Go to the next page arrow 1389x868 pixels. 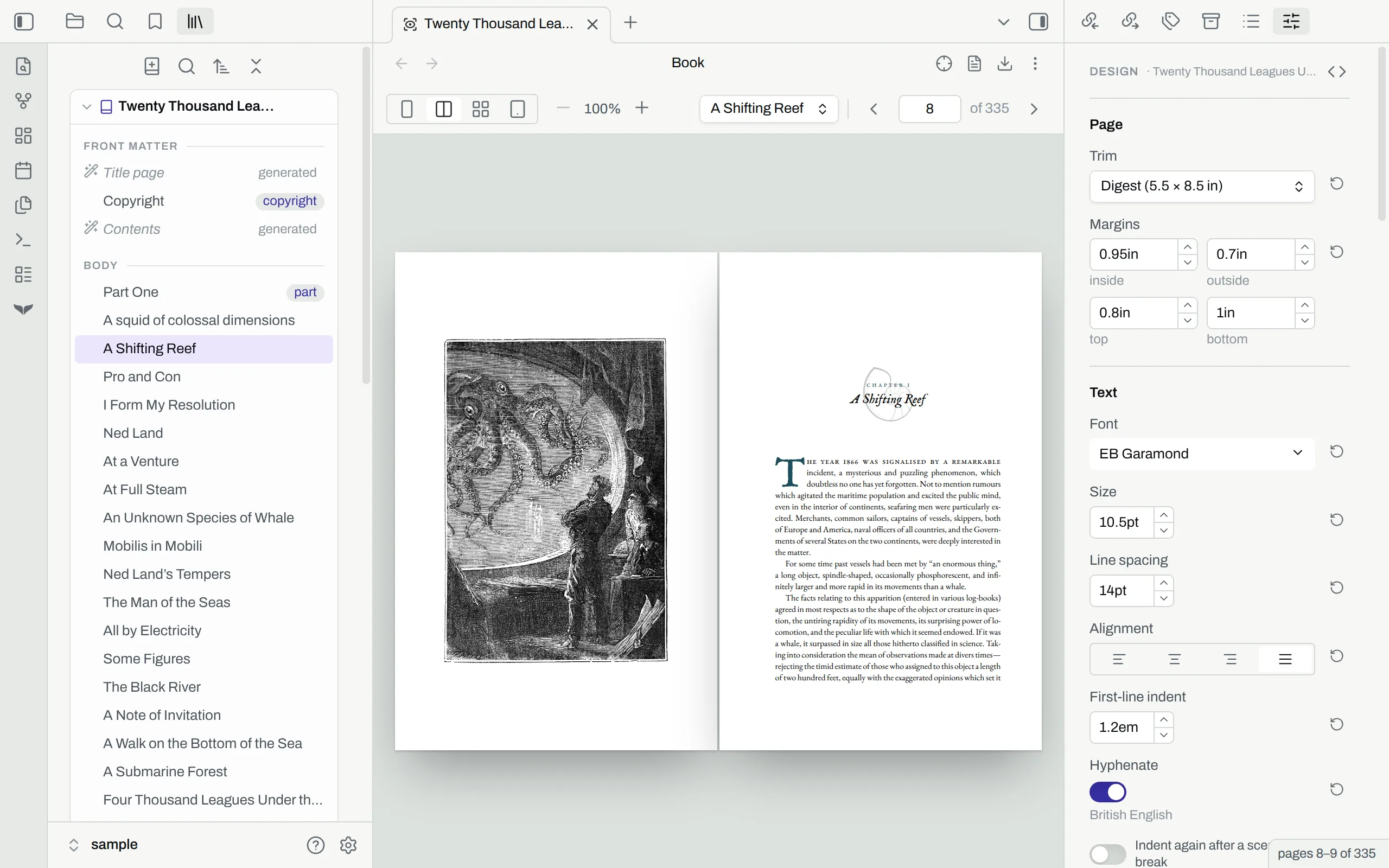click(x=1034, y=109)
